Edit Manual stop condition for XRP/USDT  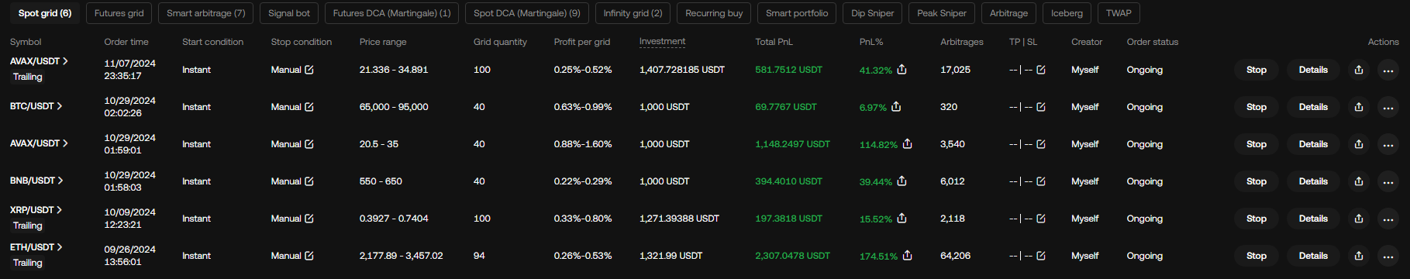[309, 219]
